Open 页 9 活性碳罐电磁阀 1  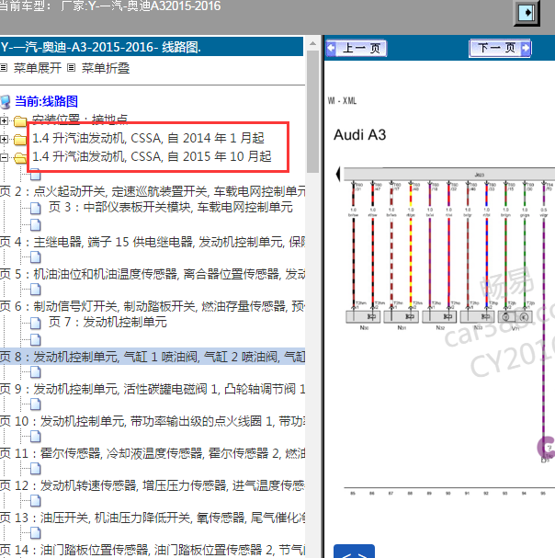click(x=153, y=389)
